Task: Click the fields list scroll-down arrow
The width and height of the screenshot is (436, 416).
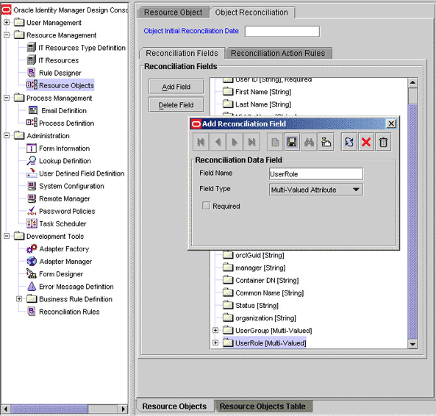Action: tap(412, 344)
